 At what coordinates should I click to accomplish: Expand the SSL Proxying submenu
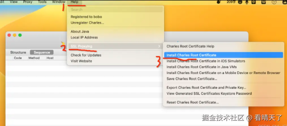point(115,46)
